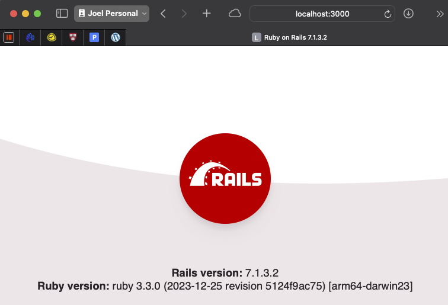Open the blue hand icon pinned tab
This screenshot has height=305, width=448.
tap(30, 37)
